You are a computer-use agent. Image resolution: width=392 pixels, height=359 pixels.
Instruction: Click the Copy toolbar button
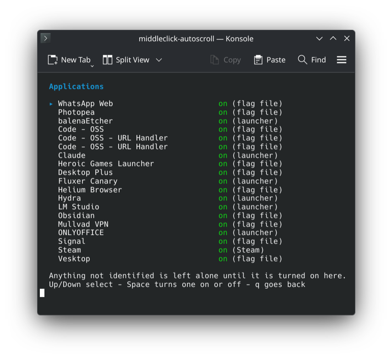pyautogui.click(x=225, y=60)
